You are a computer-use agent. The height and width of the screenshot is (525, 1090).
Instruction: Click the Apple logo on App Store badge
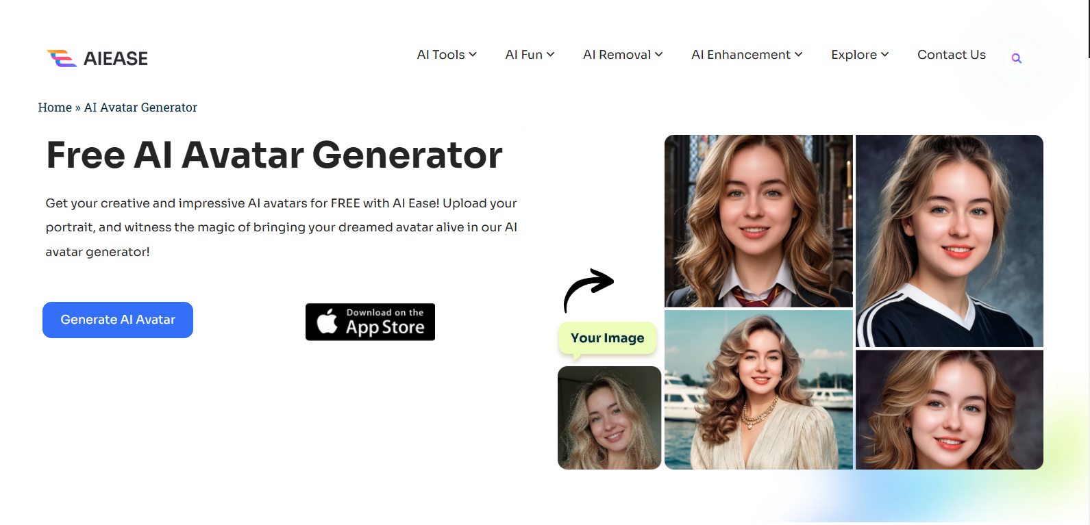327,321
